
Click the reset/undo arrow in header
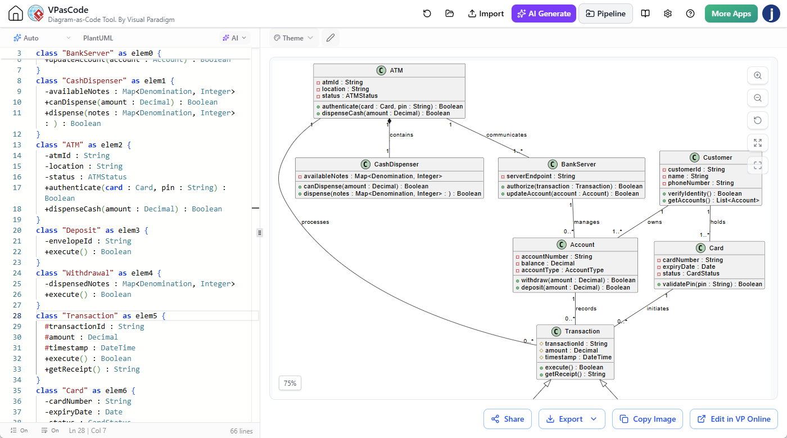point(427,13)
